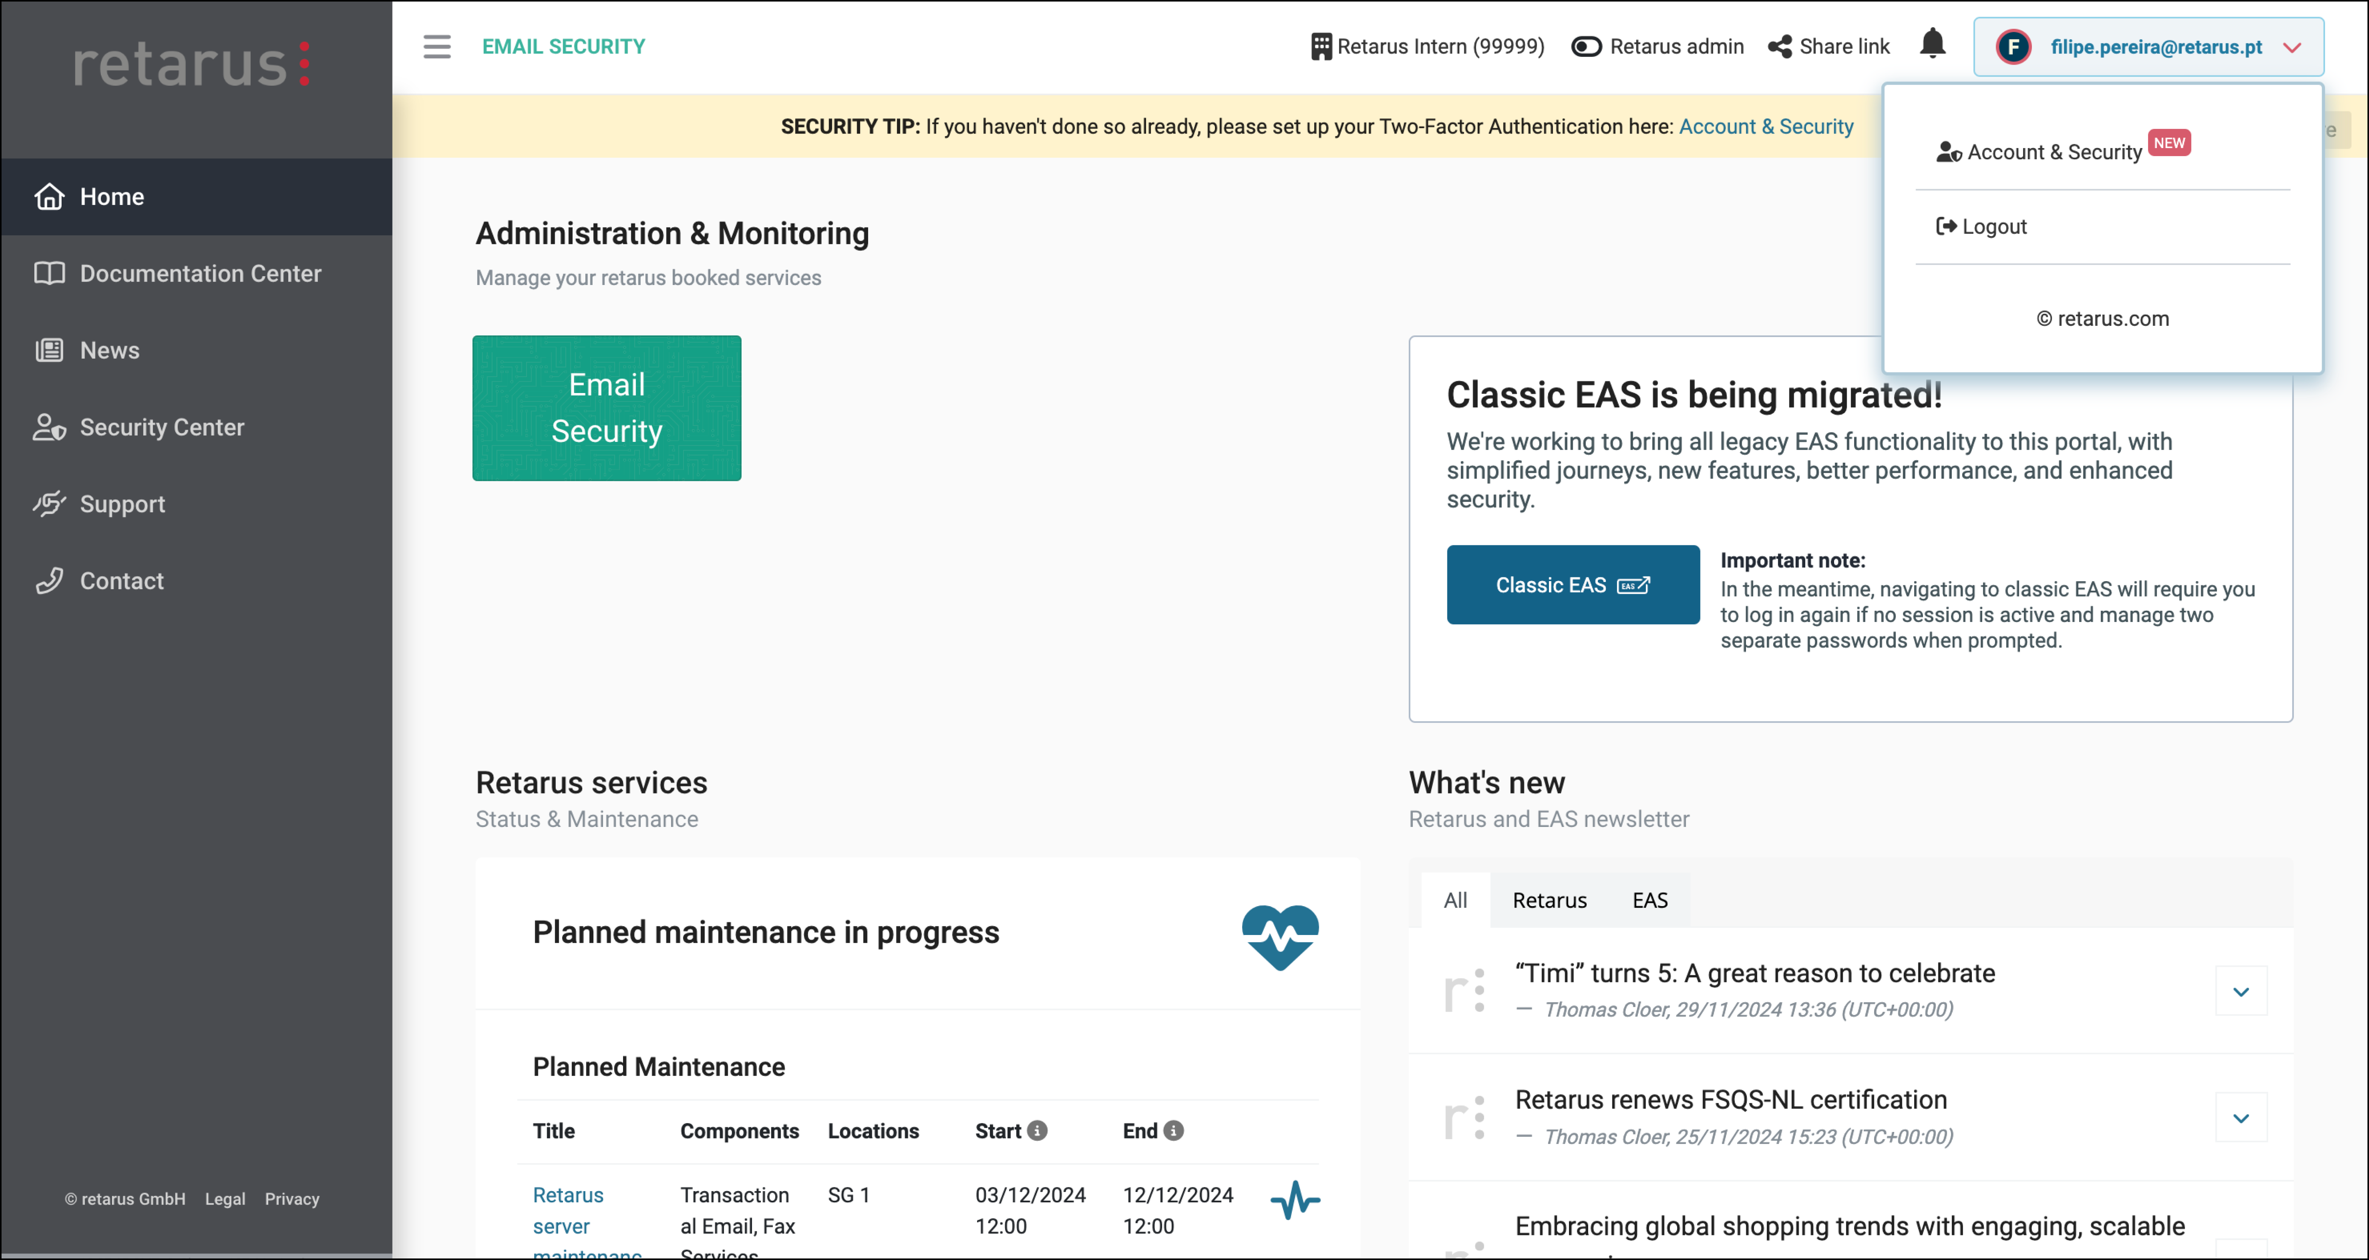The height and width of the screenshot is (1260, 2369).
Task: Open Account & Security banner link
Action: pos(1766,127)
